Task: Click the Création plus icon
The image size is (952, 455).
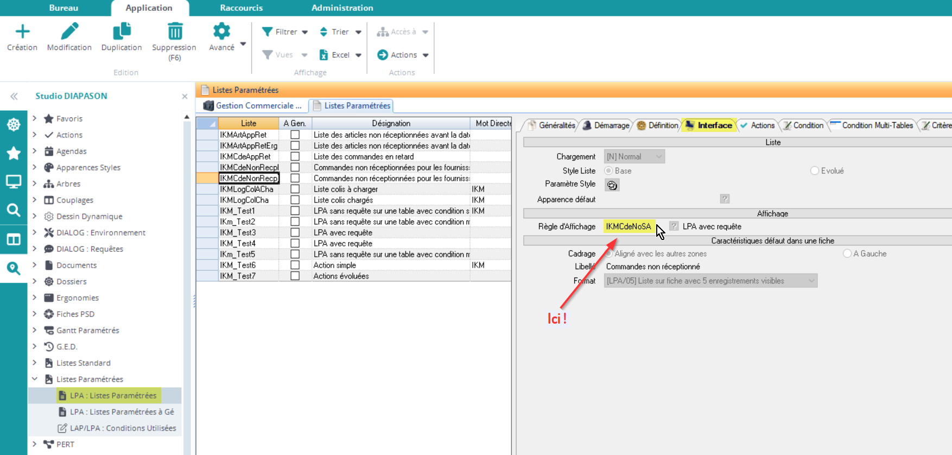Action: [x=22, y=31]
